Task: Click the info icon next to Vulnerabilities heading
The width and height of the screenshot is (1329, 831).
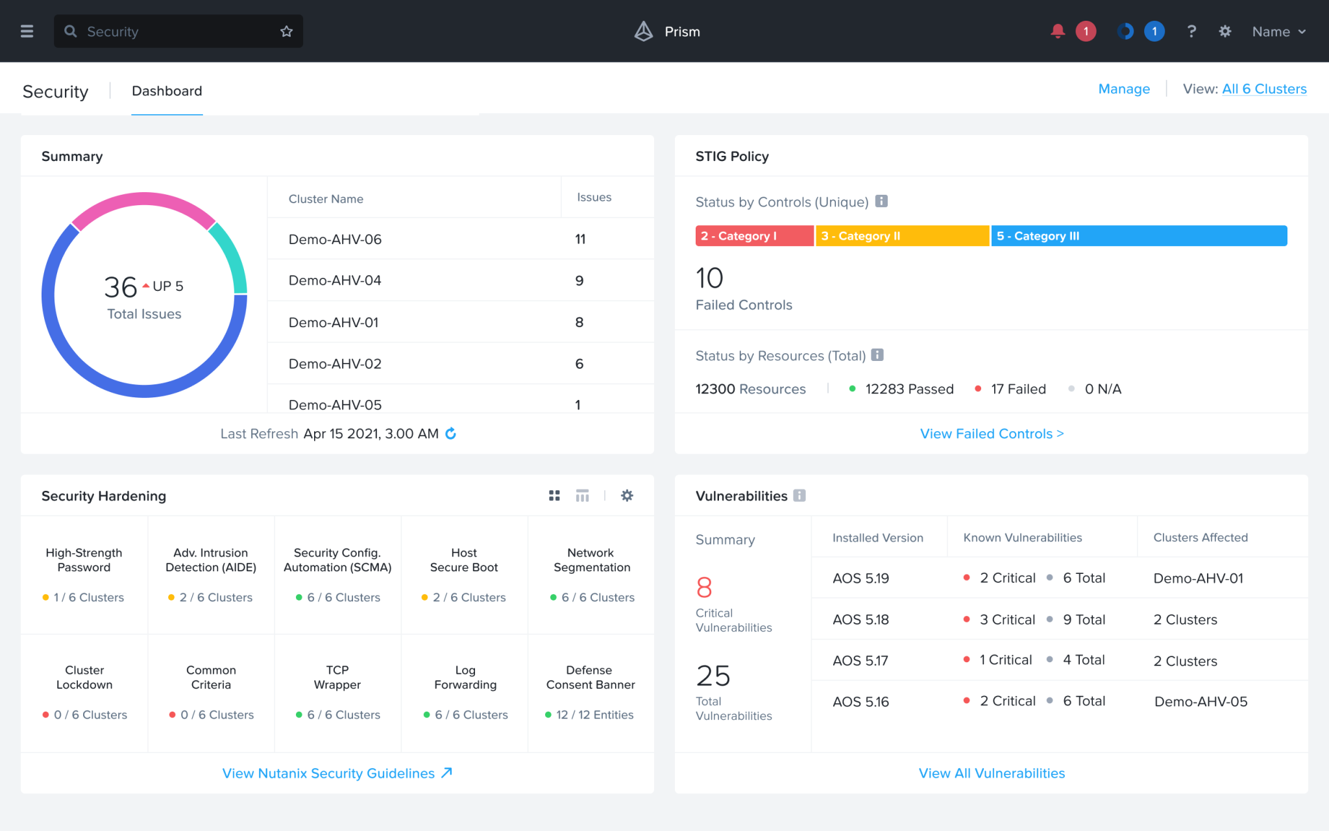Action: pos(801,495)
